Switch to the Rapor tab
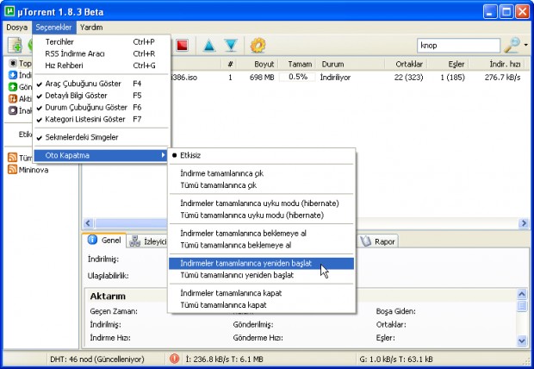The image size is (534, 369). click(x=377, y=241)
